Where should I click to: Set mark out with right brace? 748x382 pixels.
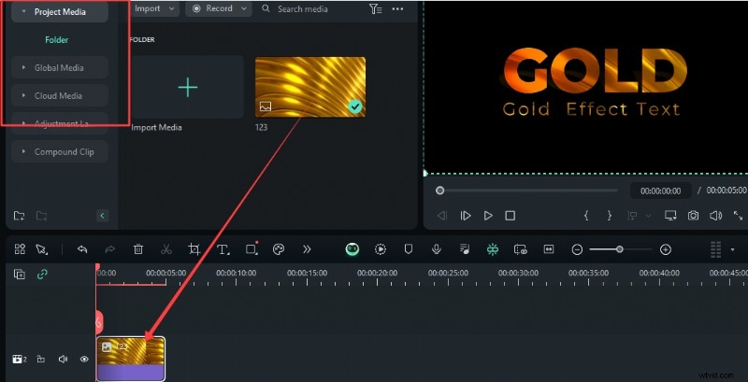click(610, 216)
